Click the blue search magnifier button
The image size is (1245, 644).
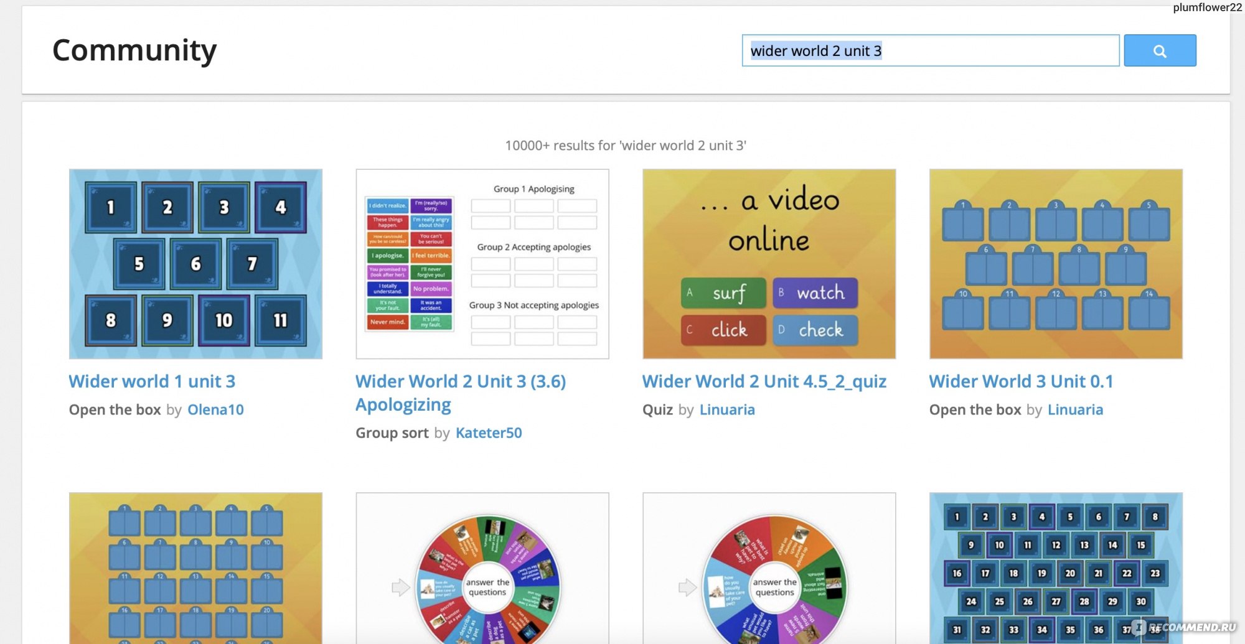coord(1160,50)
